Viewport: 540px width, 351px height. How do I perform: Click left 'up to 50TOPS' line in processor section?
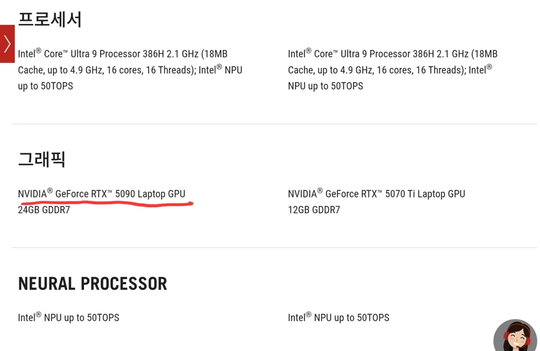point(45,86)
